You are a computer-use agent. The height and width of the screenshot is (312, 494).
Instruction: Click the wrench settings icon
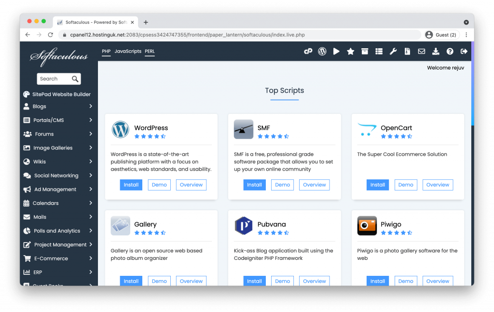pyautogui.click(x=393, y=51)
